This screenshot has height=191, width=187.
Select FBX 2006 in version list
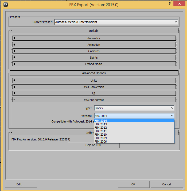[x=134, y=142]
